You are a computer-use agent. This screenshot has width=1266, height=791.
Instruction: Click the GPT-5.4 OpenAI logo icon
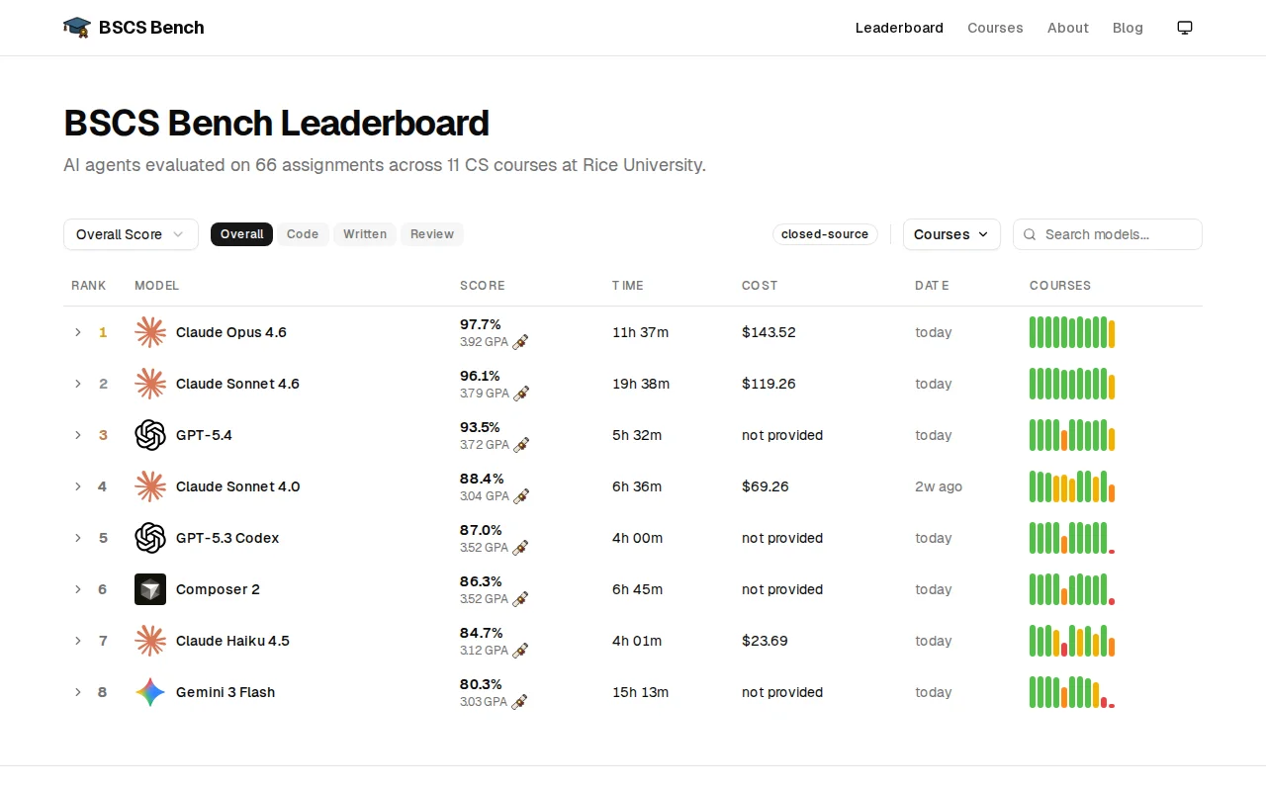pyautogui.click(x=150, y=435)
